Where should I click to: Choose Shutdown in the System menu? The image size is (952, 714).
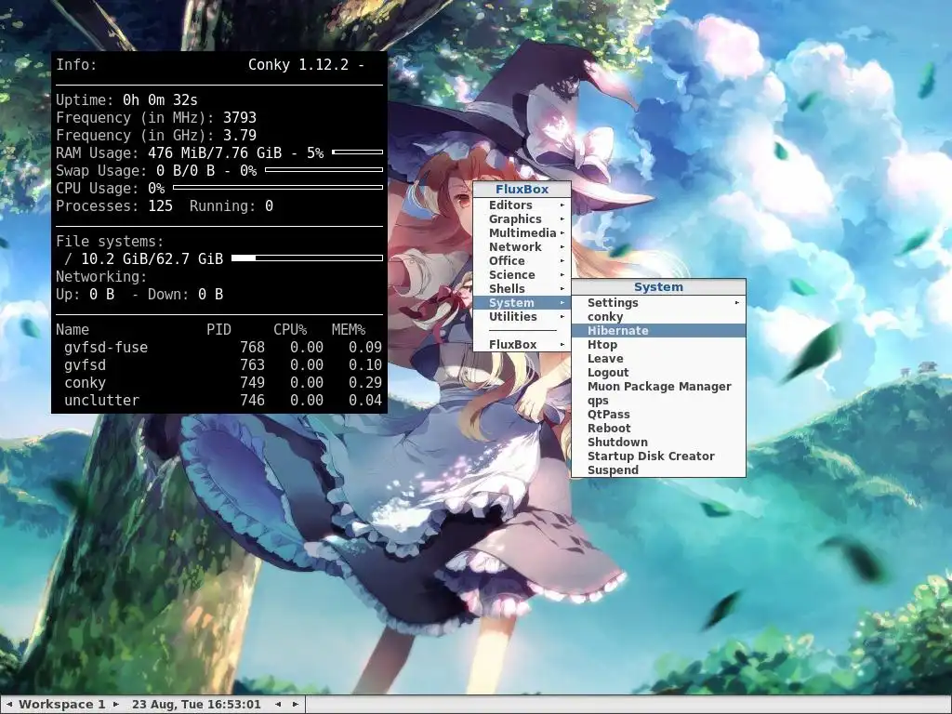click(658, 442)
